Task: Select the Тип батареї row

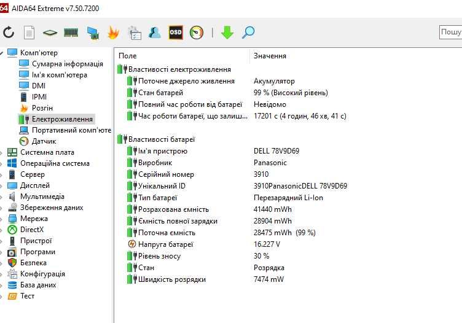Action: [225, 198]
